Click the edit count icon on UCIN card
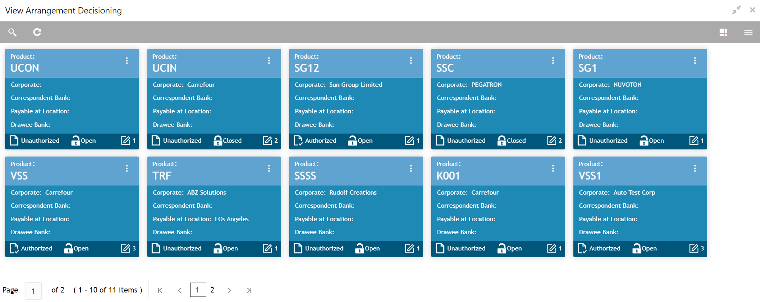This screenshot has height=302, width=760. [x=268, y=140]
